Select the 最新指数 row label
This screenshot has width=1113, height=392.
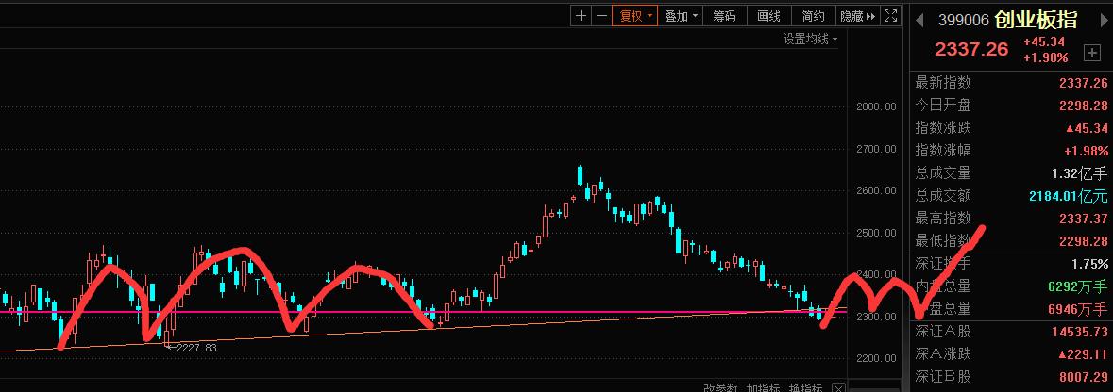[x=943, y=83]
